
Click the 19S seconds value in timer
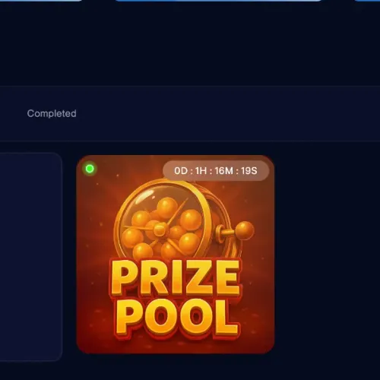point(249,171)
